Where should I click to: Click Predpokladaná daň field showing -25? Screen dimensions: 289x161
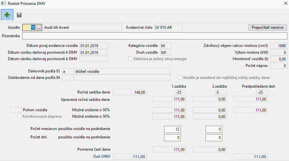262,92
